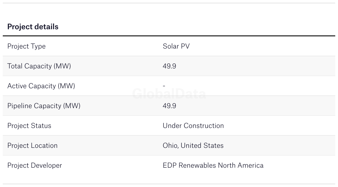Select the Project Developer label
338x187 pixels.
coord(35,165)
